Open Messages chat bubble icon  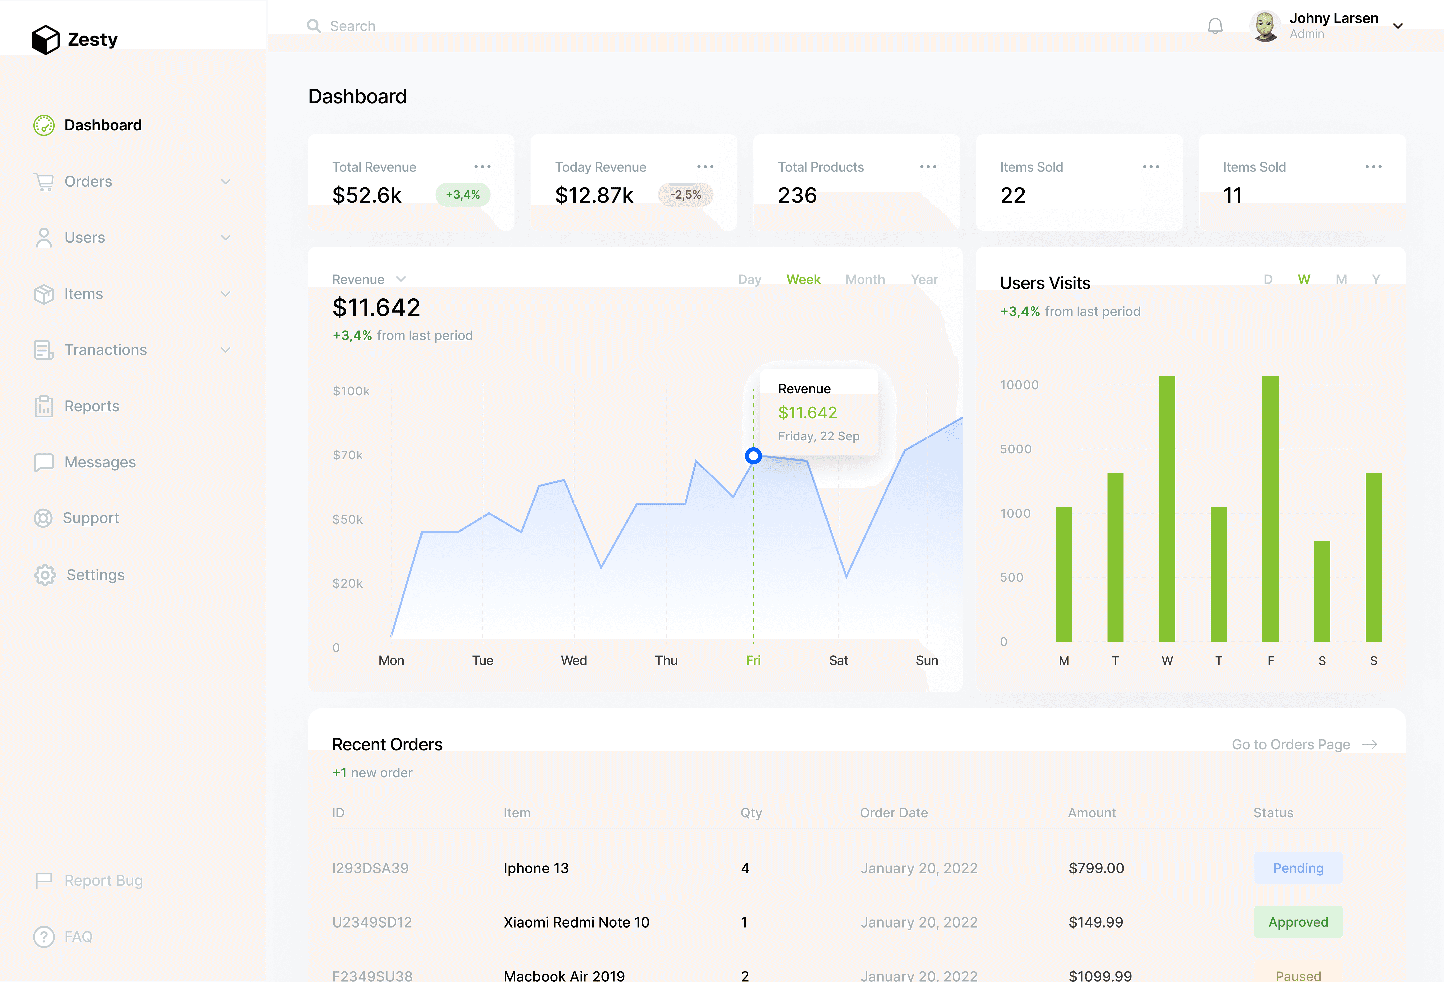click(43, 462)
